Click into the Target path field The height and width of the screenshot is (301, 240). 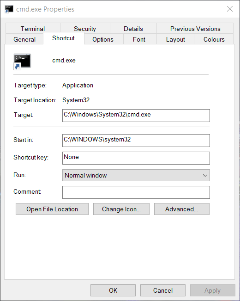click(136, 116)
